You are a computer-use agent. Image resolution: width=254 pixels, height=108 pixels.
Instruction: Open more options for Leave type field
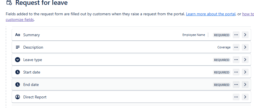(236, 60)
